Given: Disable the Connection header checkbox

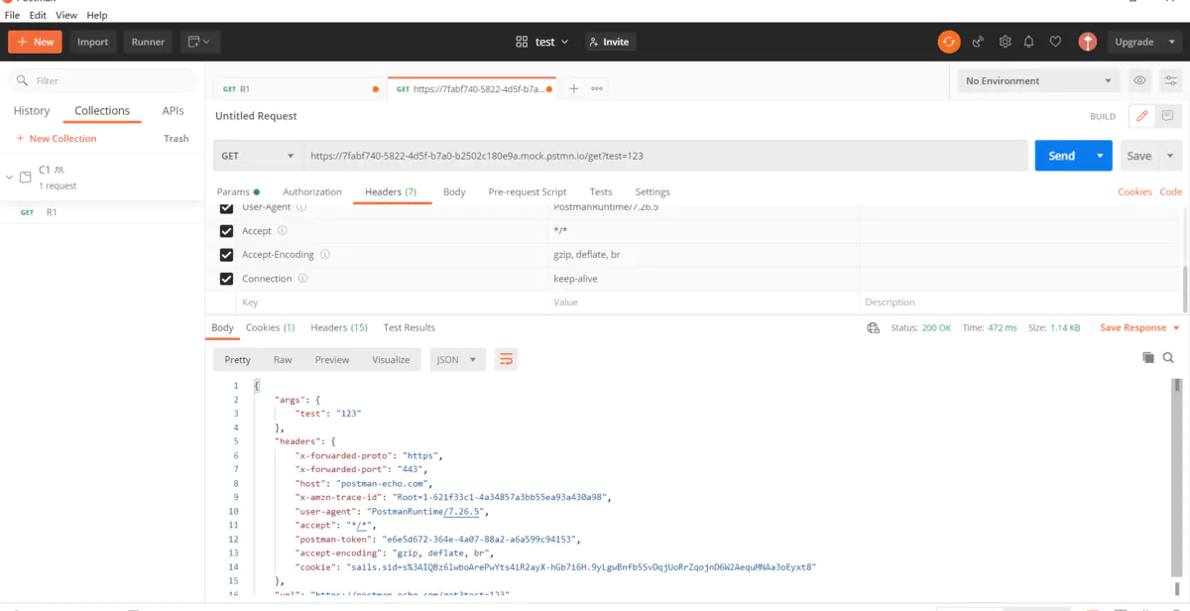Looking at the screenshot, I should 227,279.
